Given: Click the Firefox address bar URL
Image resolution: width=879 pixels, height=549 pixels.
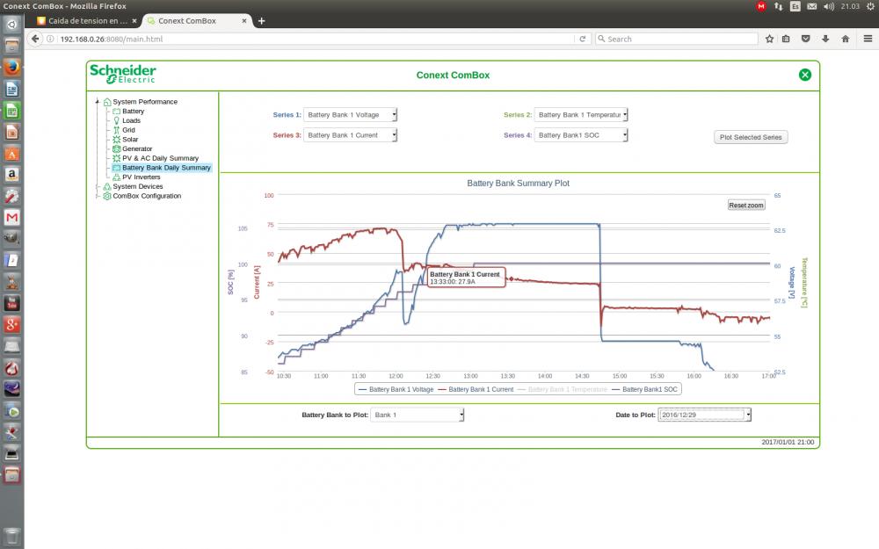Looking at the screenshot, I should (x=112, y=40).
